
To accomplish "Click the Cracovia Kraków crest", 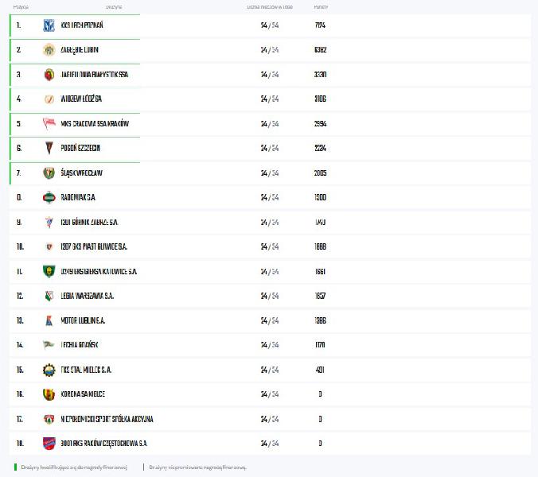I will (49, 124).
